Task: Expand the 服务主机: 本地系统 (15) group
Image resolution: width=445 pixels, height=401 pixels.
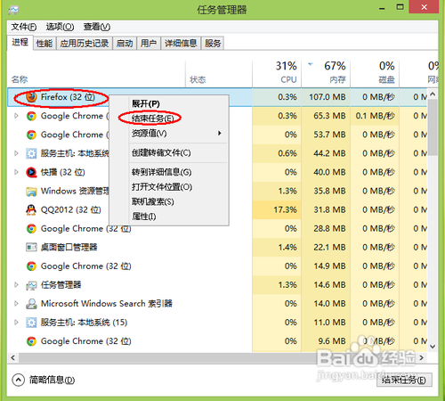Action: pyautogui.click(x=16, y=323)
